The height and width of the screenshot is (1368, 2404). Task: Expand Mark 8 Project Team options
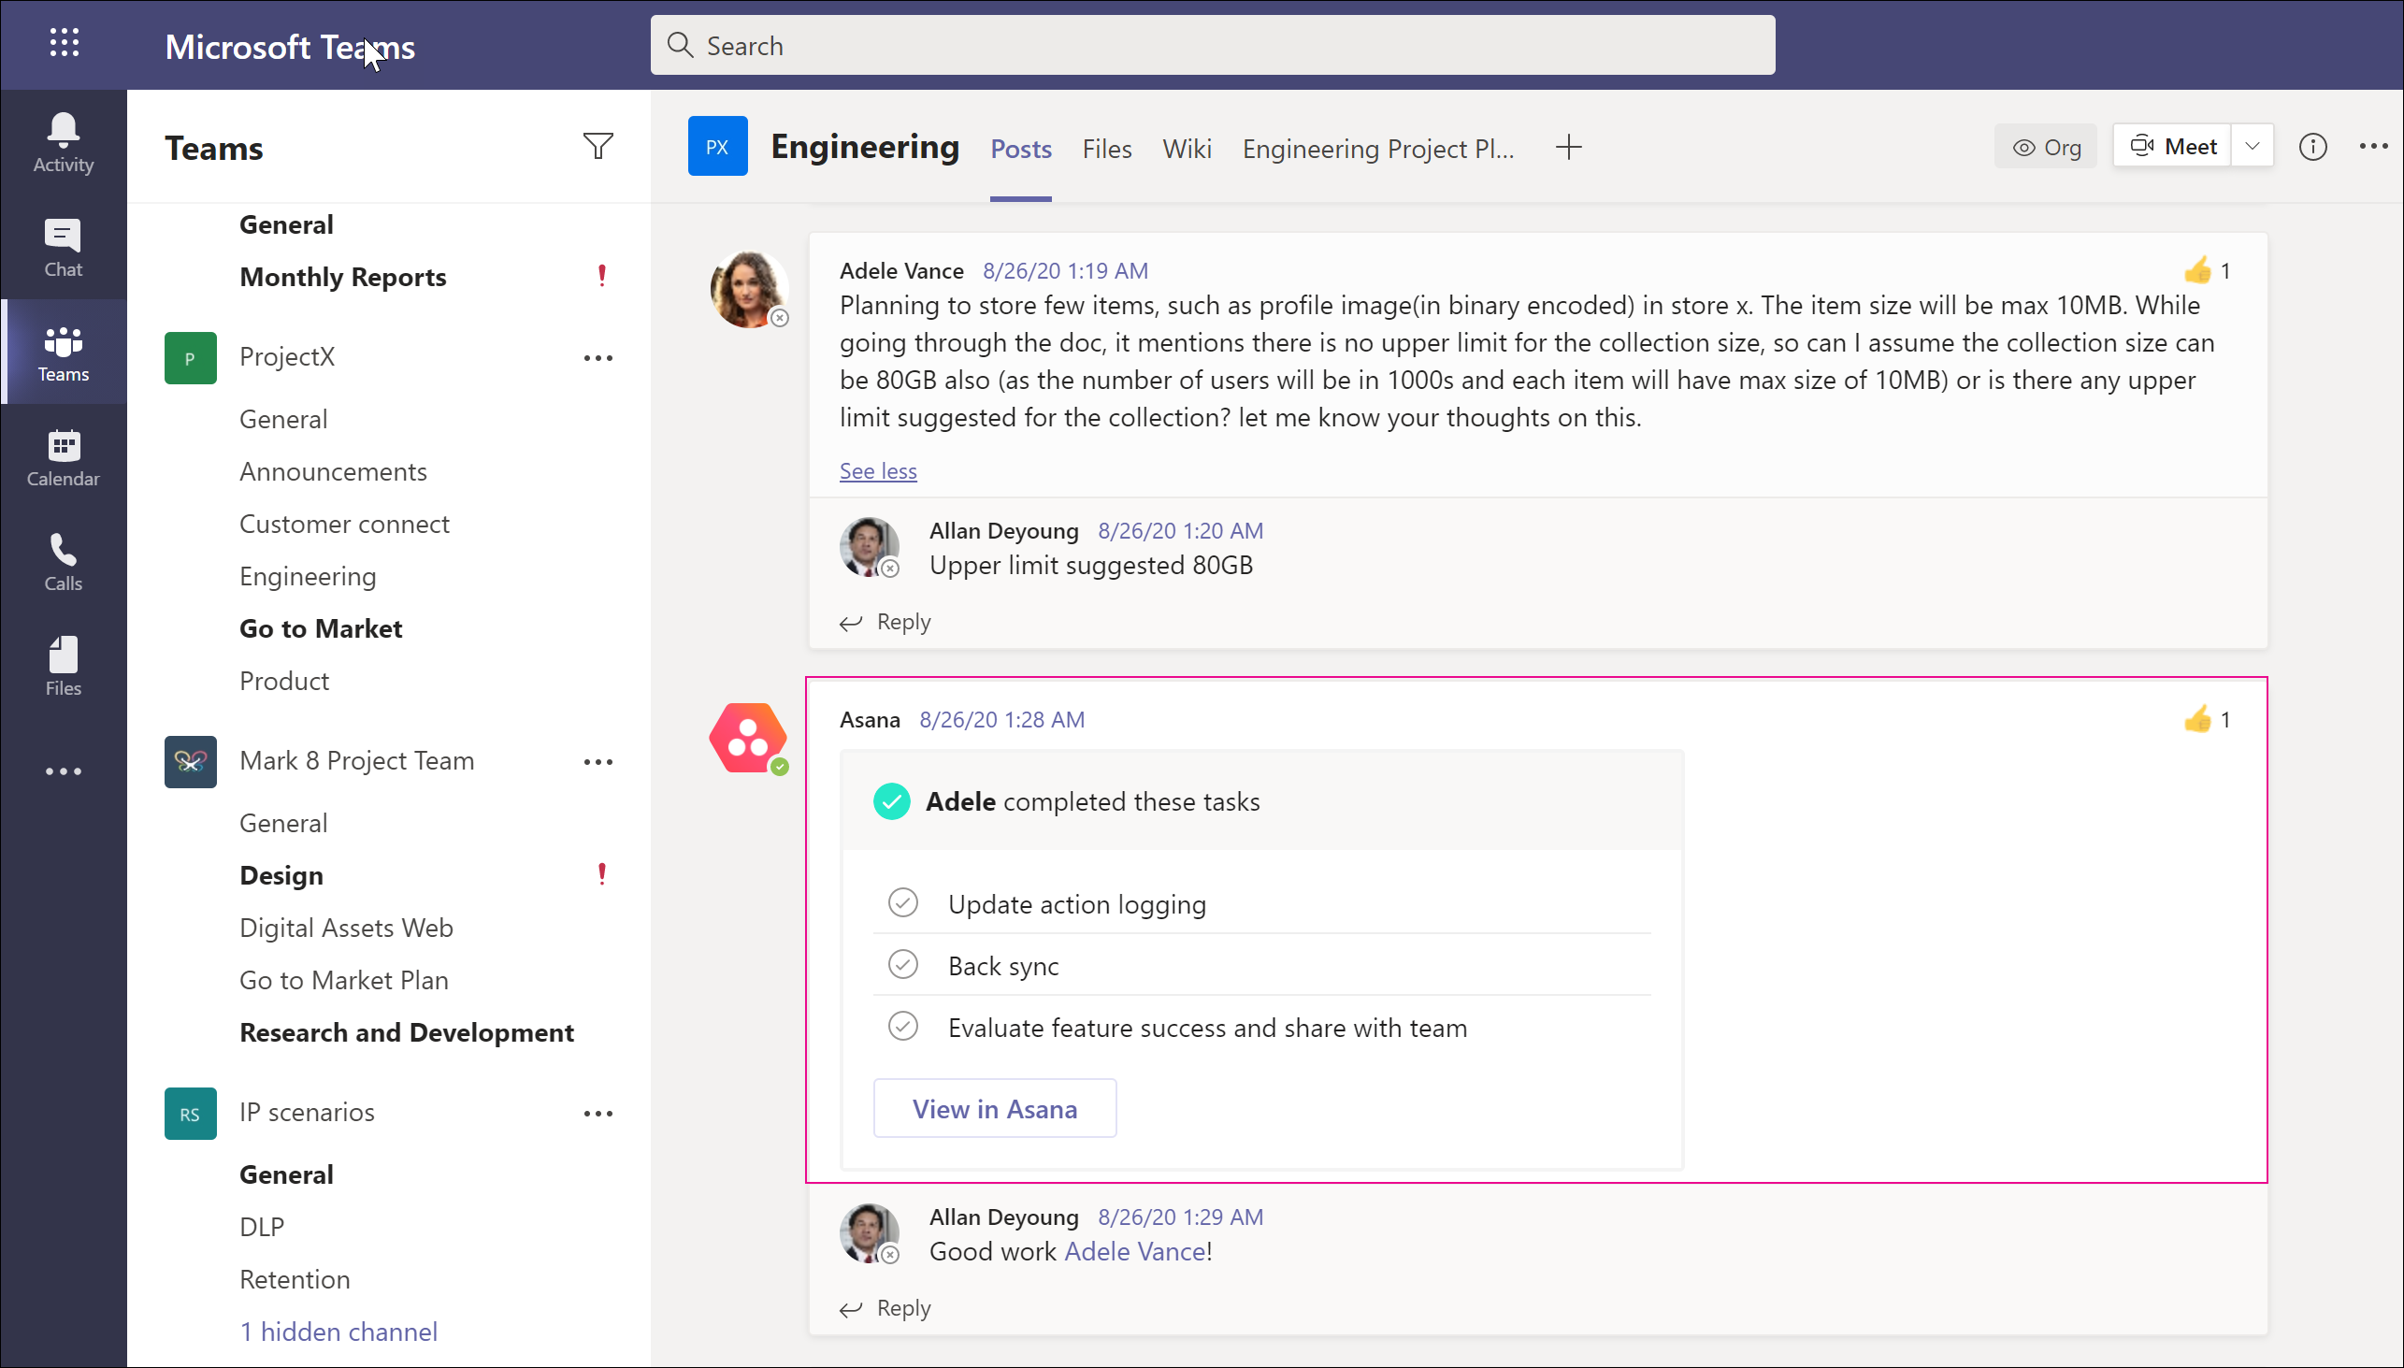(597, 761)
